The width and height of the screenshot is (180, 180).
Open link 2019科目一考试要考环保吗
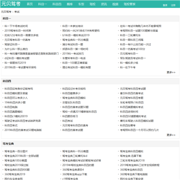point(20,67)
